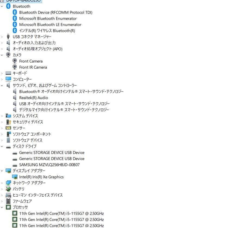Select the Front Camera device
Image resolution: width=239 pixels, height=228 pixels.
pyautogui.click(x=31, y=61)
